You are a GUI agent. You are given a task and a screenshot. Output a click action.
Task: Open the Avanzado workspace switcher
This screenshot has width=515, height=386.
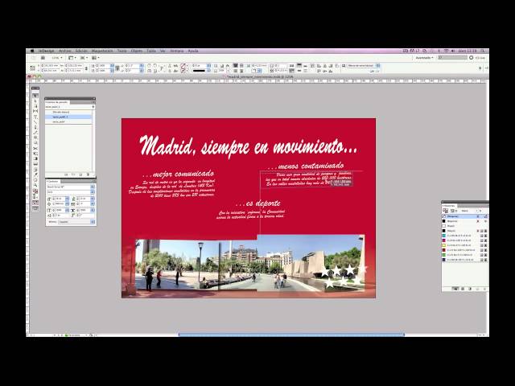(424, 58)
